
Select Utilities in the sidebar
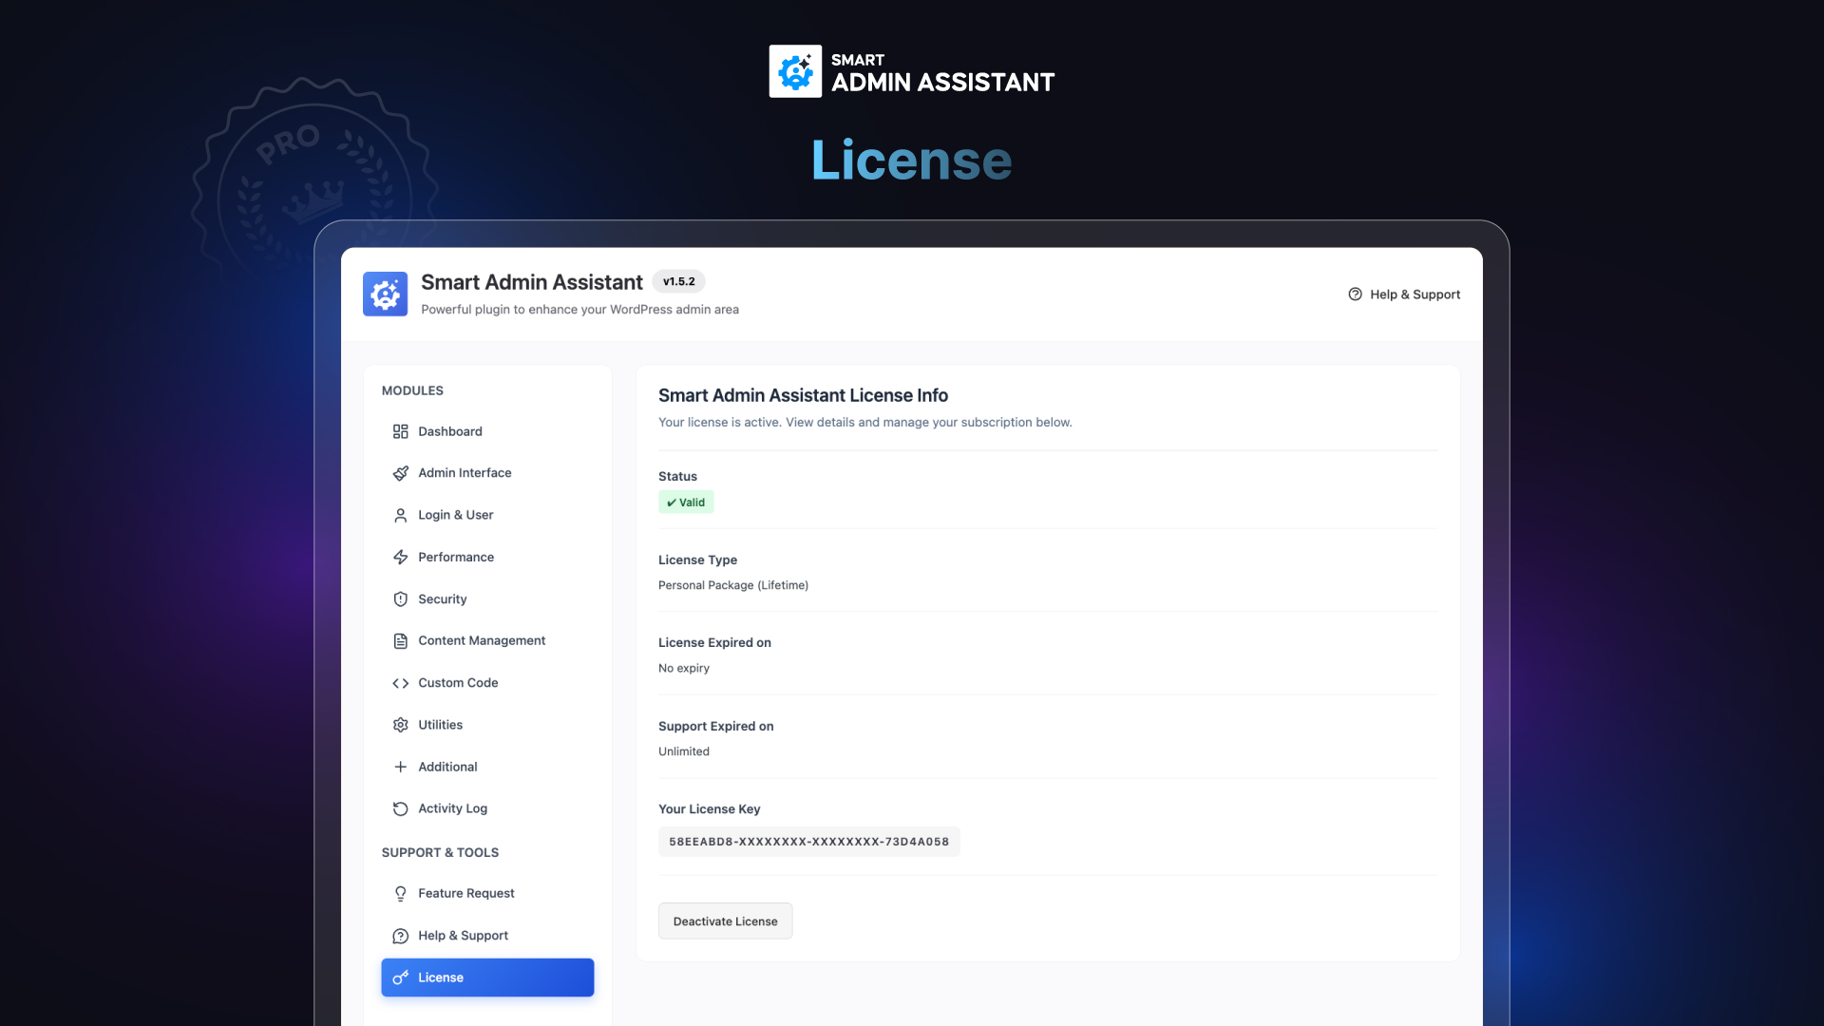pos(487,725)
